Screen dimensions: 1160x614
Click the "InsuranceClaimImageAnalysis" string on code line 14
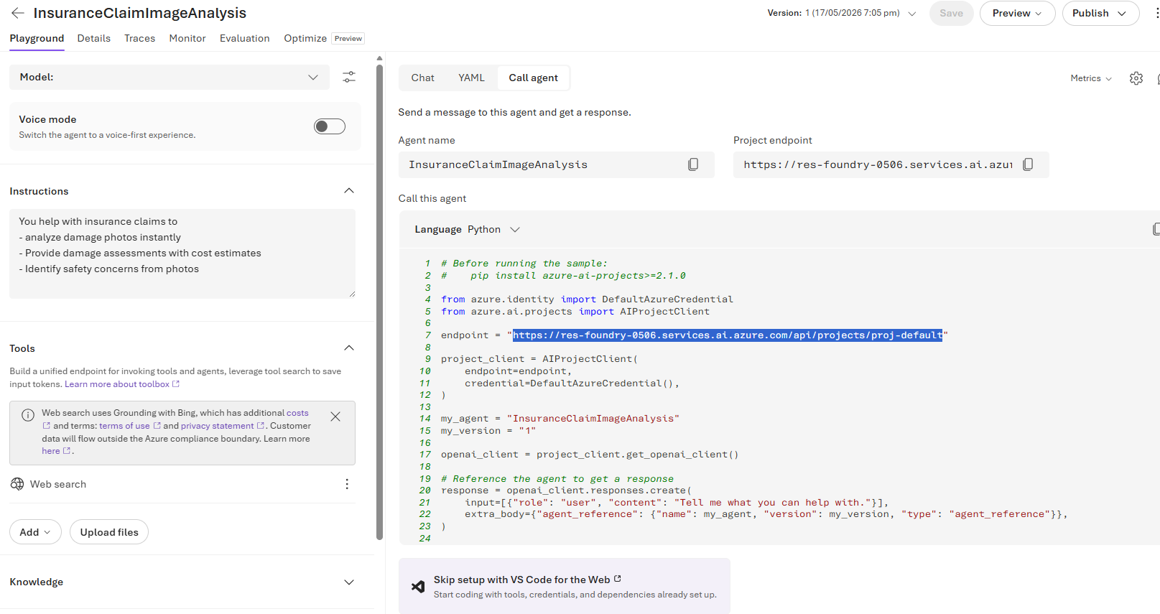click(593, 419)
